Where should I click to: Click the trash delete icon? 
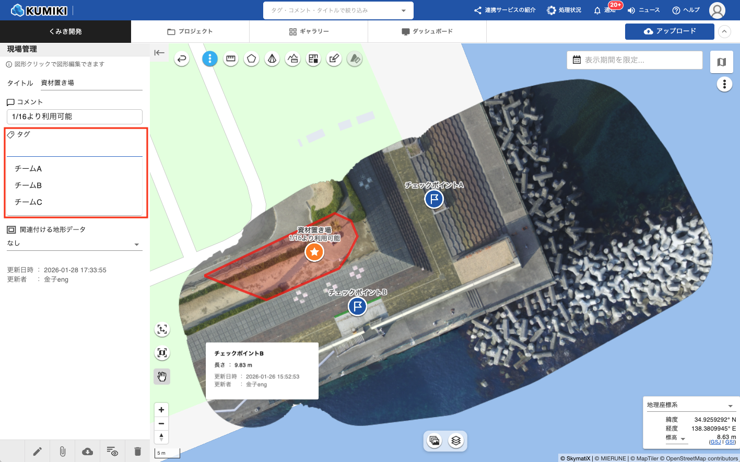[137, 451]
